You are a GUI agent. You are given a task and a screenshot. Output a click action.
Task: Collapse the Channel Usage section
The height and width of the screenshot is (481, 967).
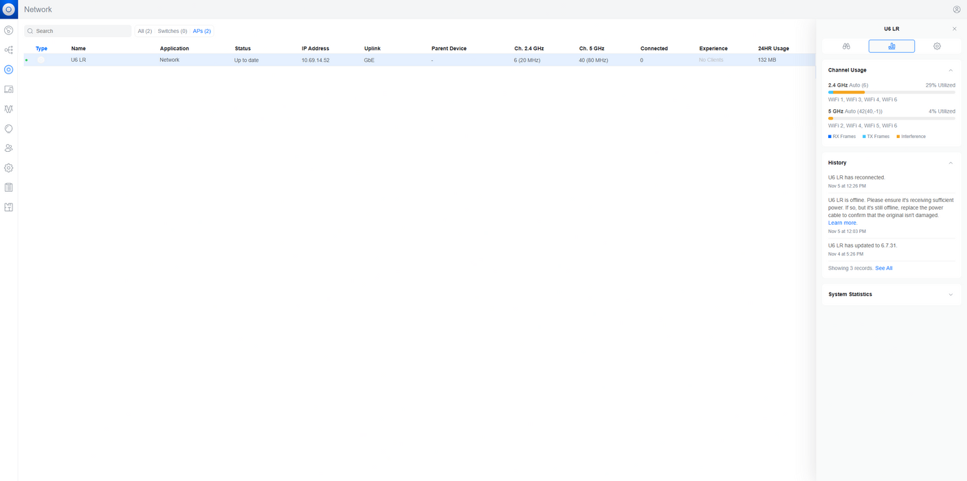tap(951, 70)
